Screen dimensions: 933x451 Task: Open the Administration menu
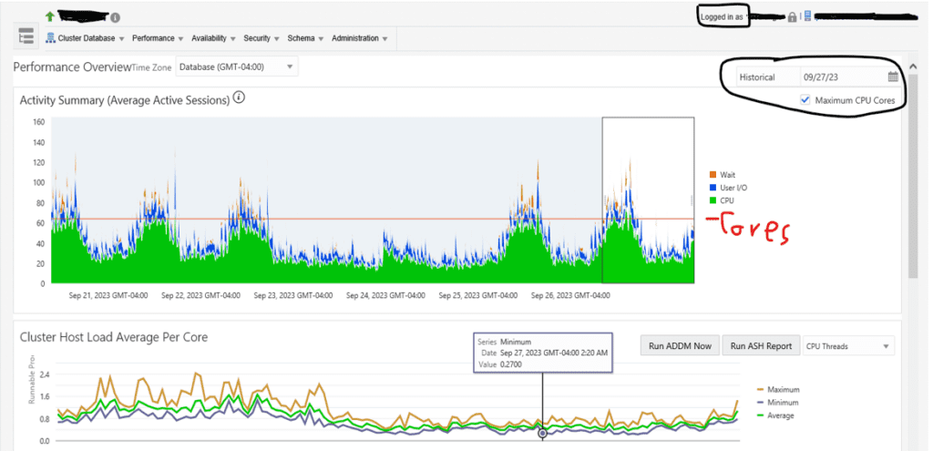point(360,38)
